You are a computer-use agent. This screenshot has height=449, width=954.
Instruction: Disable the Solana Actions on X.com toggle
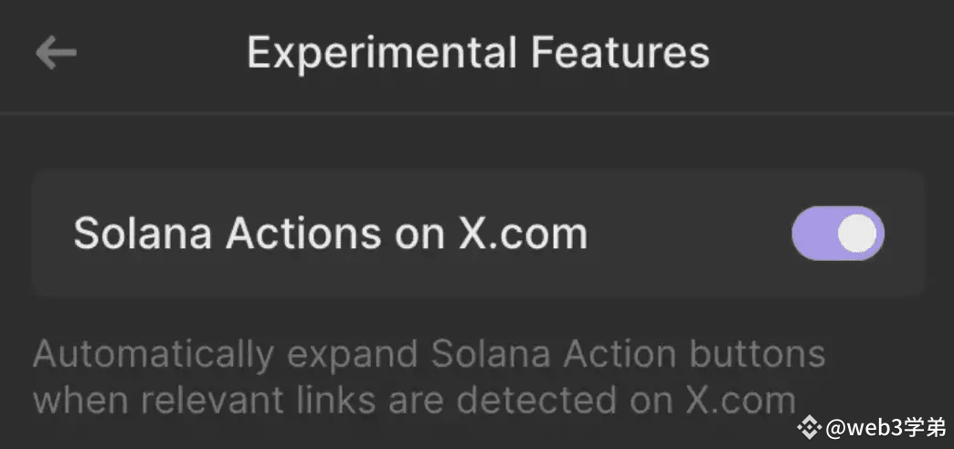click(838, 234)
